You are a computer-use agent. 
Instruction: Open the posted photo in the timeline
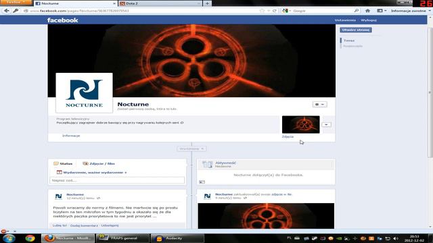266,216
